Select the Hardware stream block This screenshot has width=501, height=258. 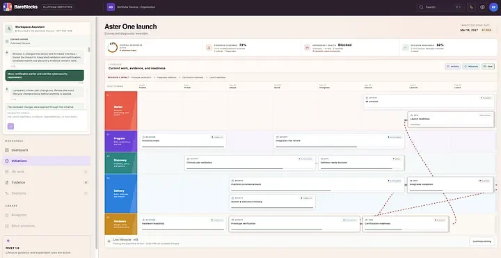(121, 223)
